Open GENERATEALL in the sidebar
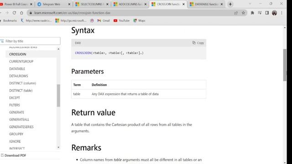 pos(19,119)
